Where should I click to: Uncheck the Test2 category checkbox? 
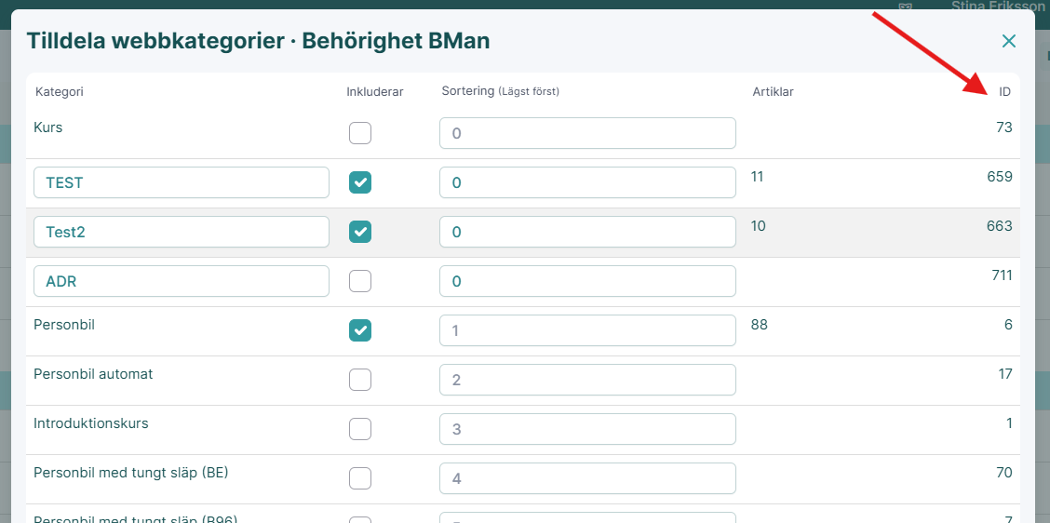click(x=360, y=232)
